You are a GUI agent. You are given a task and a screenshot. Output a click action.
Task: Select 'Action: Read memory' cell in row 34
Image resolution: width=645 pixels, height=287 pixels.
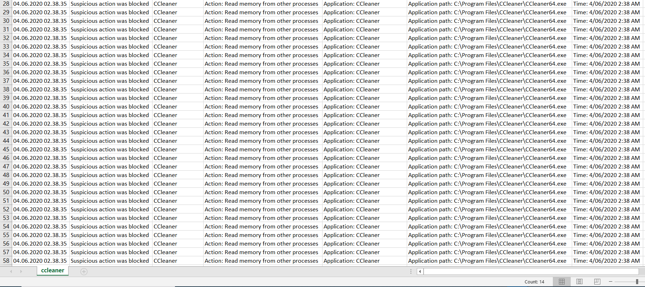pyautogui.click(x=263, y=55)
